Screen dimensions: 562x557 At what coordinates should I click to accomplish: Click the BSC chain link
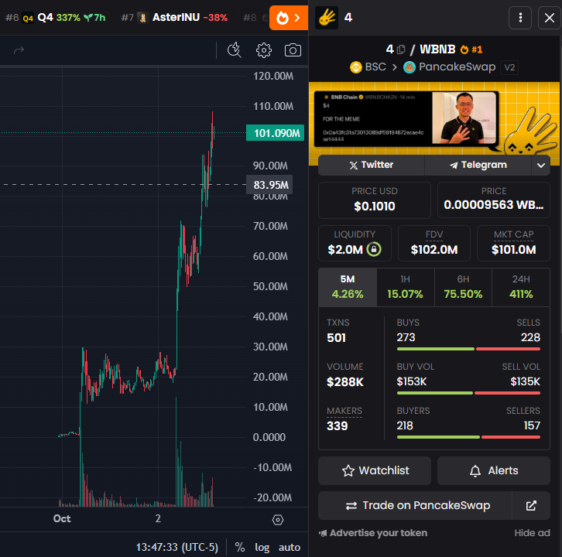click(368, 67)
